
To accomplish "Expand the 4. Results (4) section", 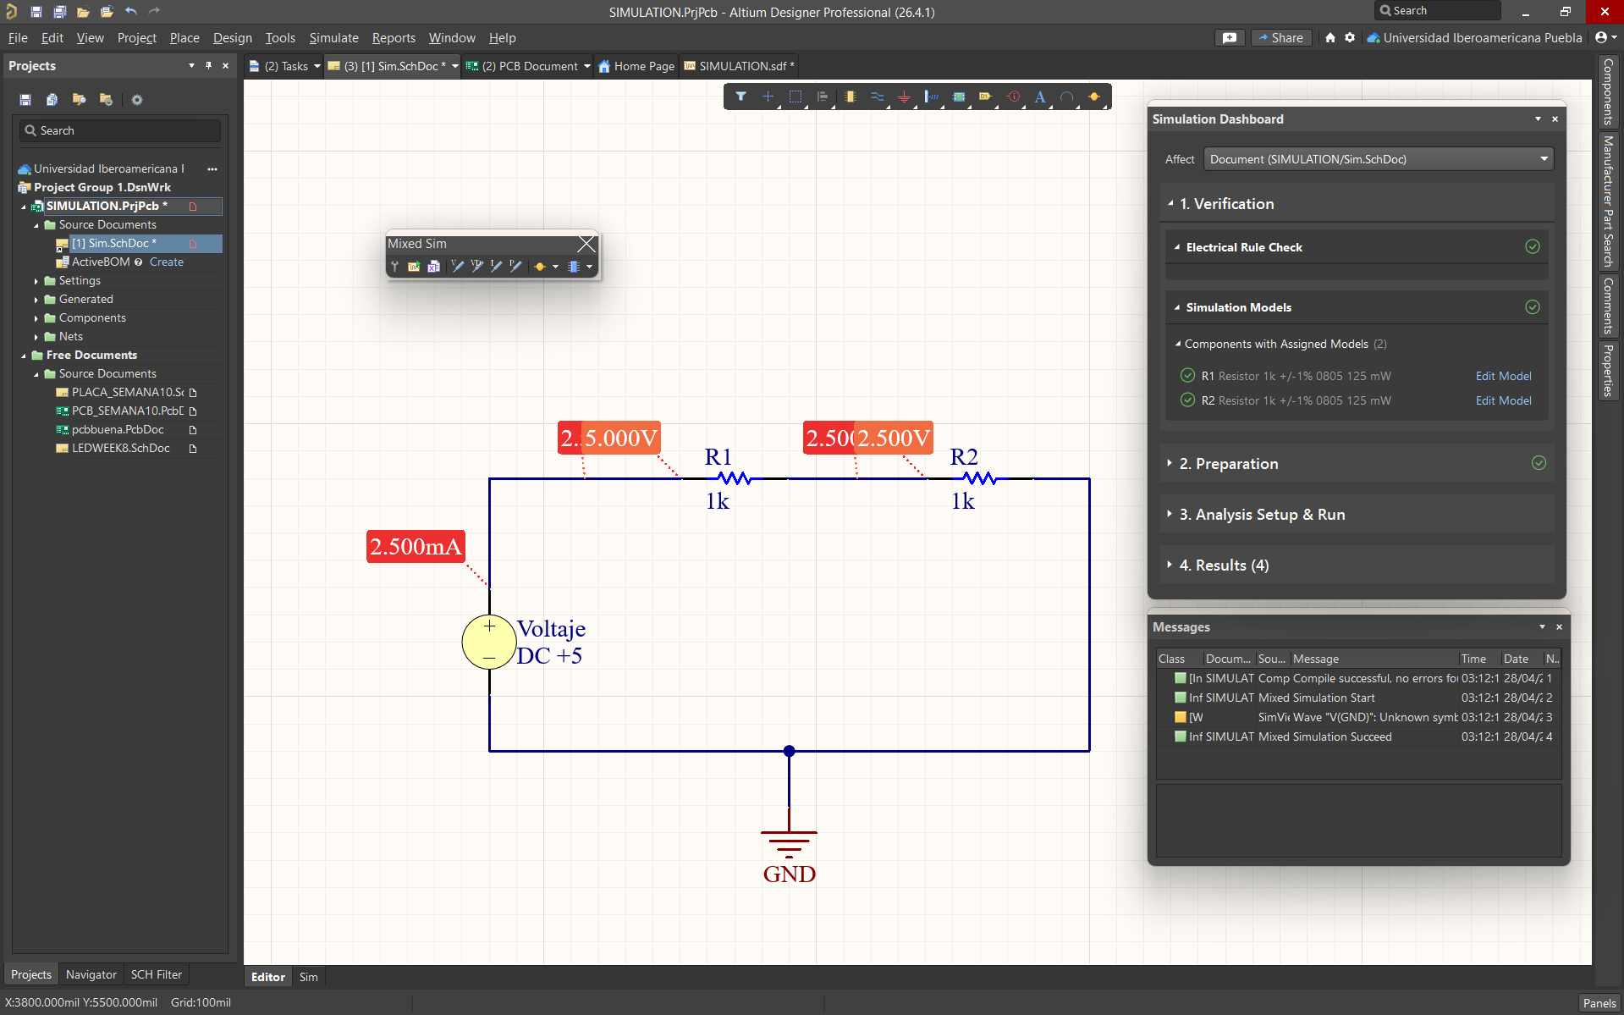I will click(1170, 565).
